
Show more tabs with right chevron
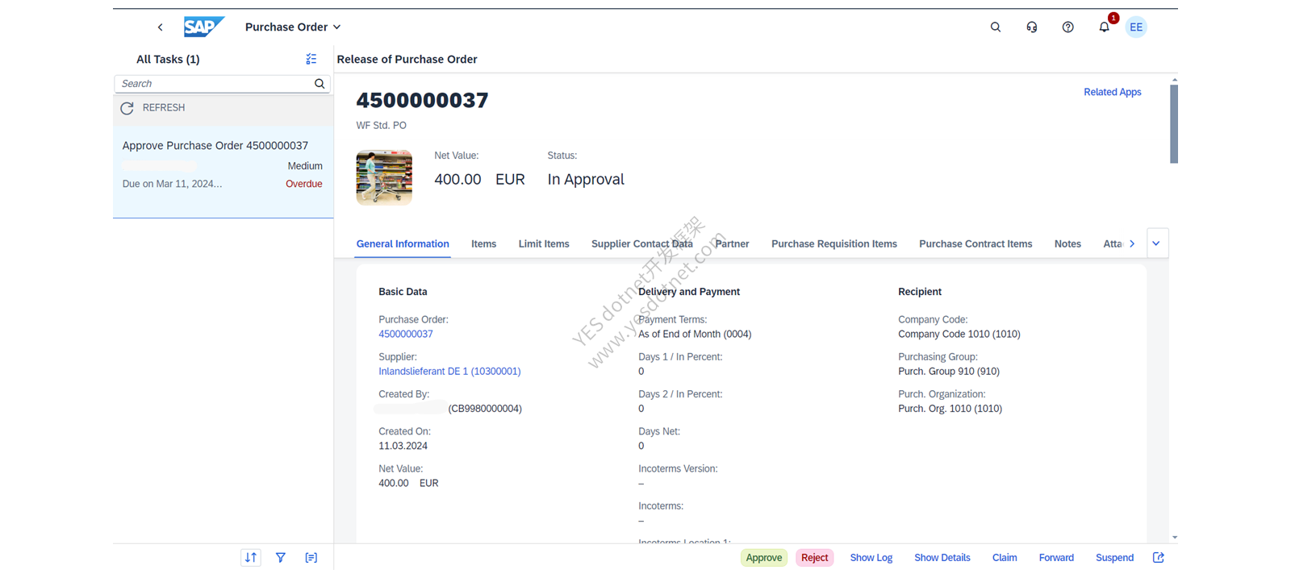1132,244
